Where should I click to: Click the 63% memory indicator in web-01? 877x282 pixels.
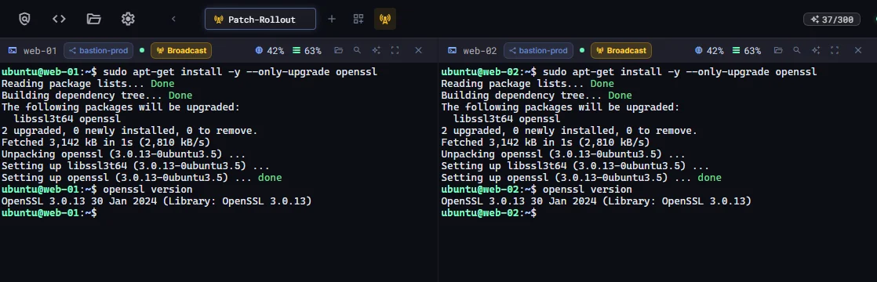point(307,51)
